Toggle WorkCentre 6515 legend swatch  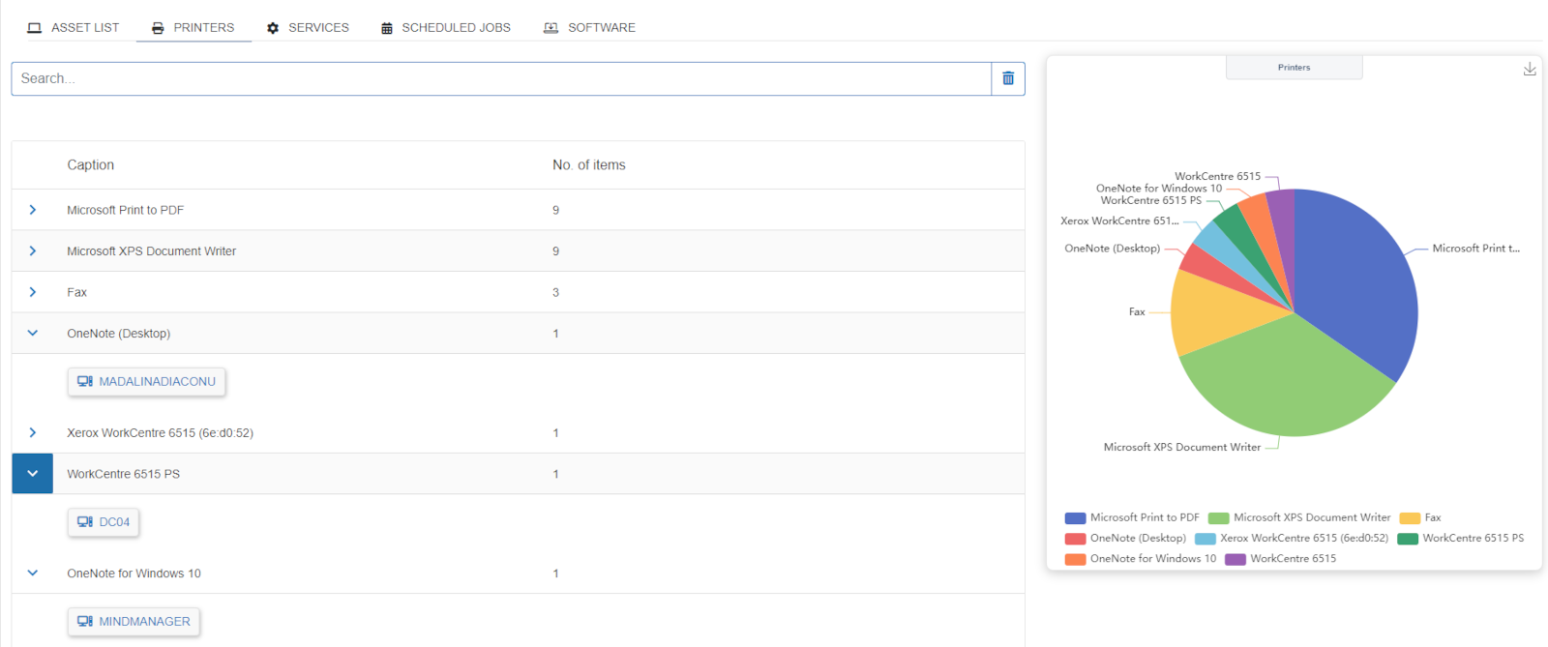point(1235,559)
